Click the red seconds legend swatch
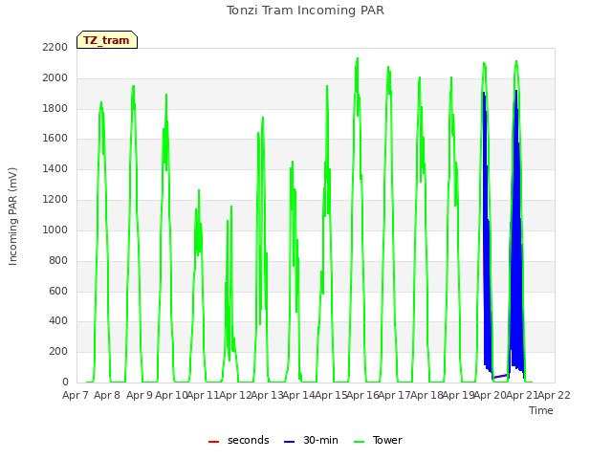This screenshot has height=459, width=612. 213,442
